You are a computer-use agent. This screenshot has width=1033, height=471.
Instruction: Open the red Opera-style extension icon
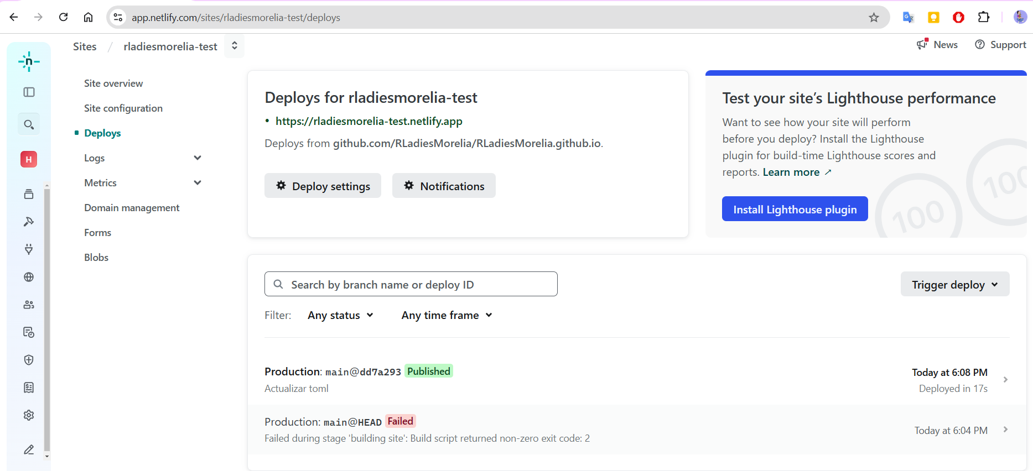point(958,17)
